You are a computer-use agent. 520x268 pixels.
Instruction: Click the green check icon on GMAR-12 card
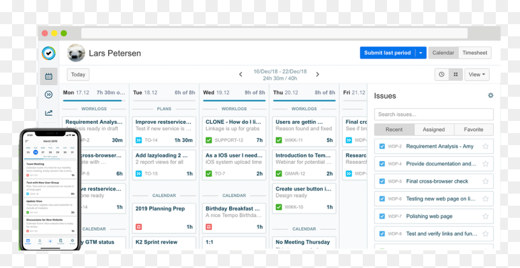[x=279, y=174]
